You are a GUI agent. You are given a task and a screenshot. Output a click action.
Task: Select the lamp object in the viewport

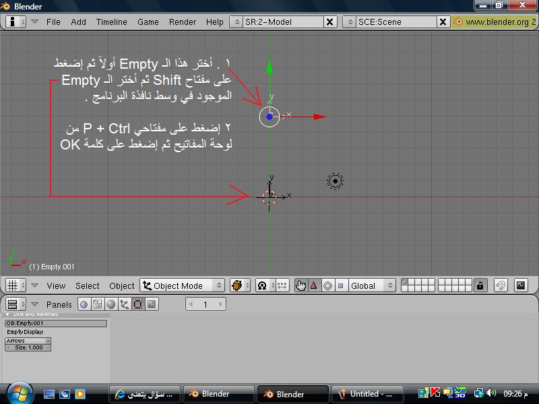point(335,181)
